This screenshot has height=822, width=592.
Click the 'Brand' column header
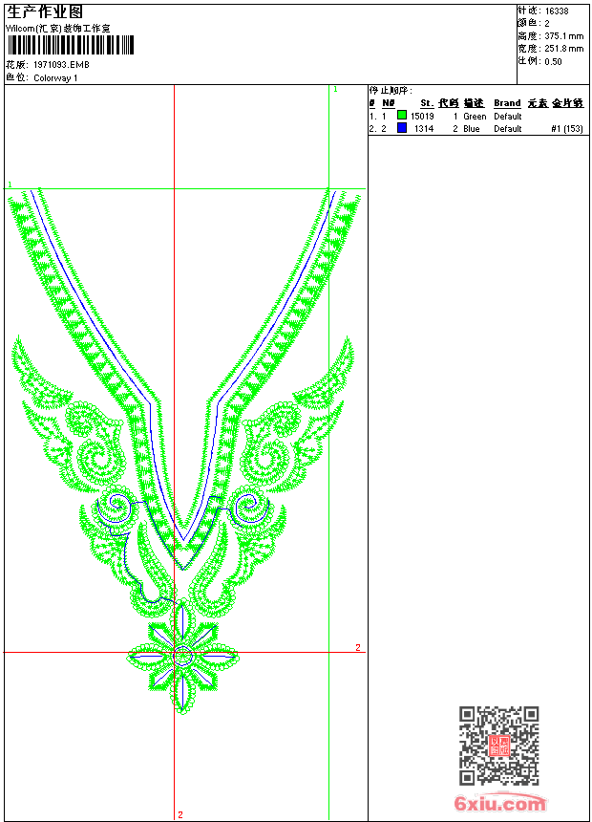click(507, 103)
